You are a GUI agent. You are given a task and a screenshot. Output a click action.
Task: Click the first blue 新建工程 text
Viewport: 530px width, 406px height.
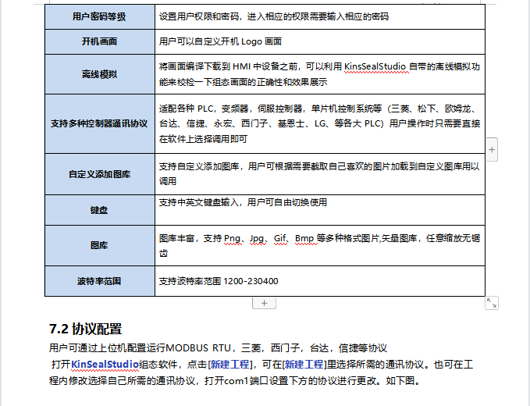click(x=229, y=365)
